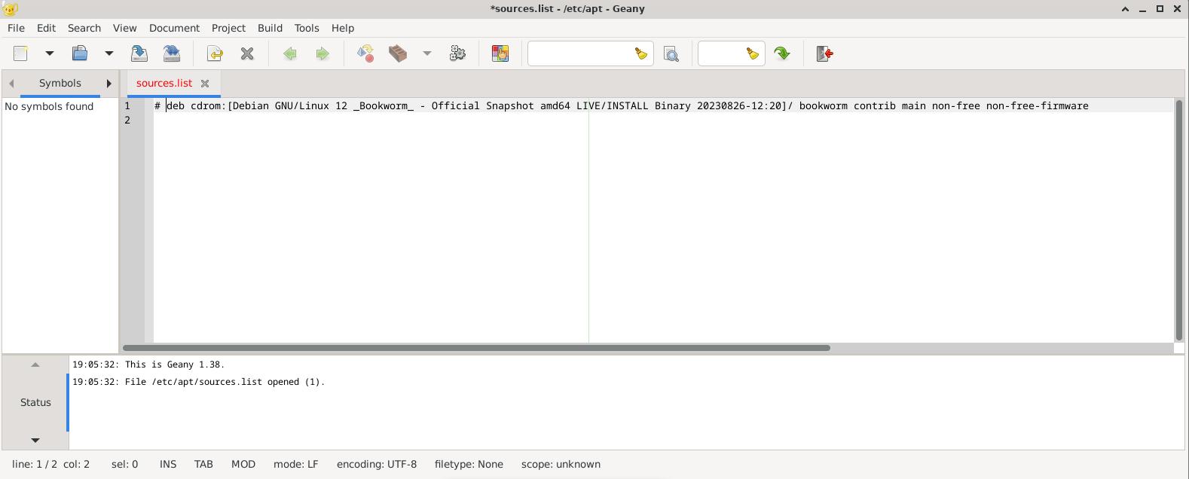Viewport: 1189px width, 479px height.
Task: Click line number 2 in margin
Action: pyautogui.click(x=127, y=121)
